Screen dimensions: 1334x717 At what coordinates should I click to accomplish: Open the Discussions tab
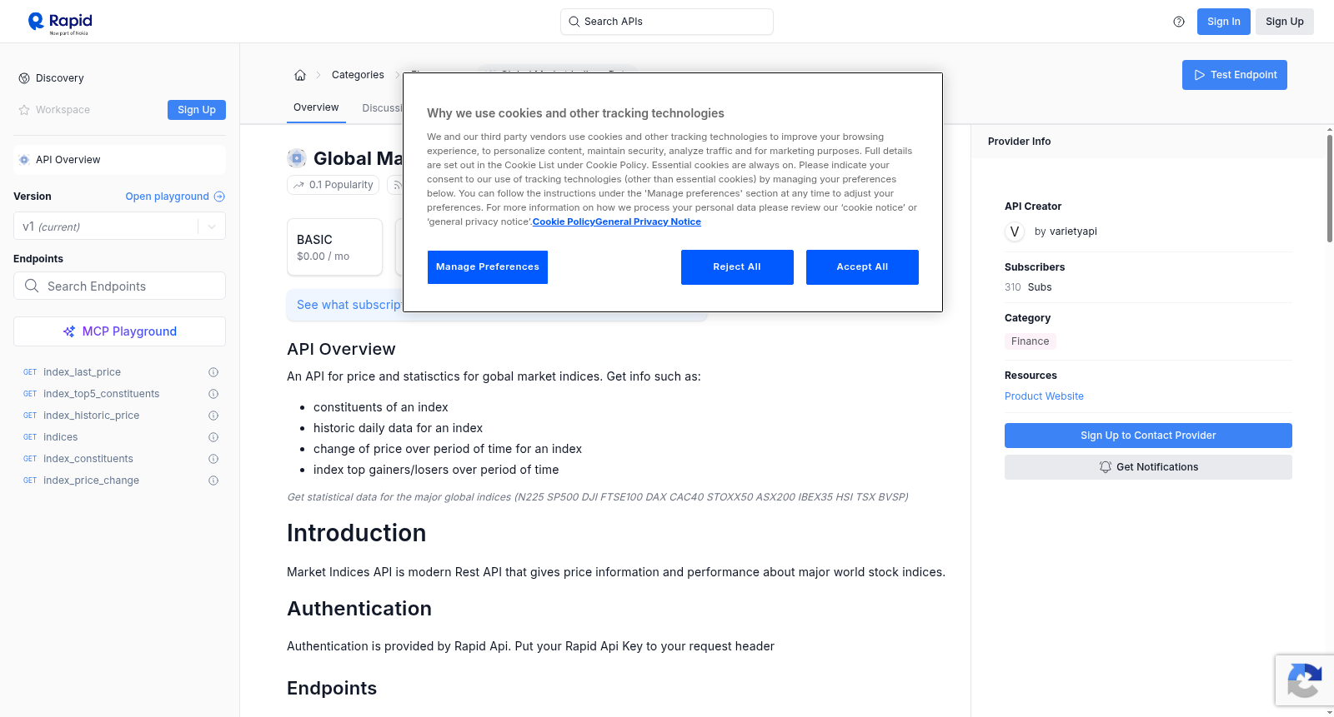[382, 108]
